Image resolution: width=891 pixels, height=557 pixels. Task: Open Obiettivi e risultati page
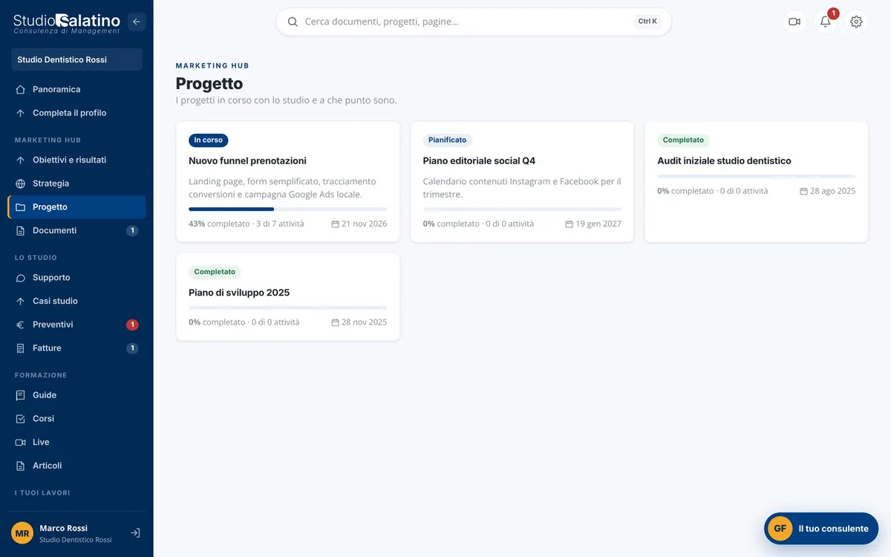(x=76, y=160)
